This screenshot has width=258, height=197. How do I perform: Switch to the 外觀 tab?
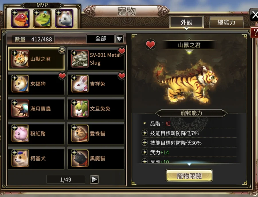[187, 22]
